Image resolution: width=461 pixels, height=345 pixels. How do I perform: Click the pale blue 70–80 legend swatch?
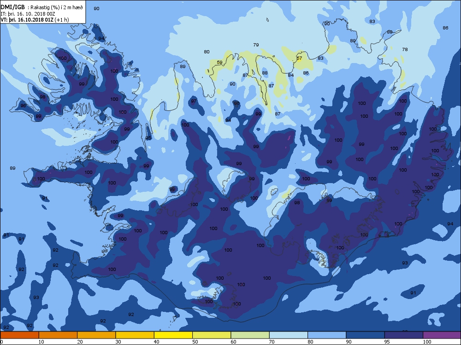pyautogui.click(x=289, y=335)
